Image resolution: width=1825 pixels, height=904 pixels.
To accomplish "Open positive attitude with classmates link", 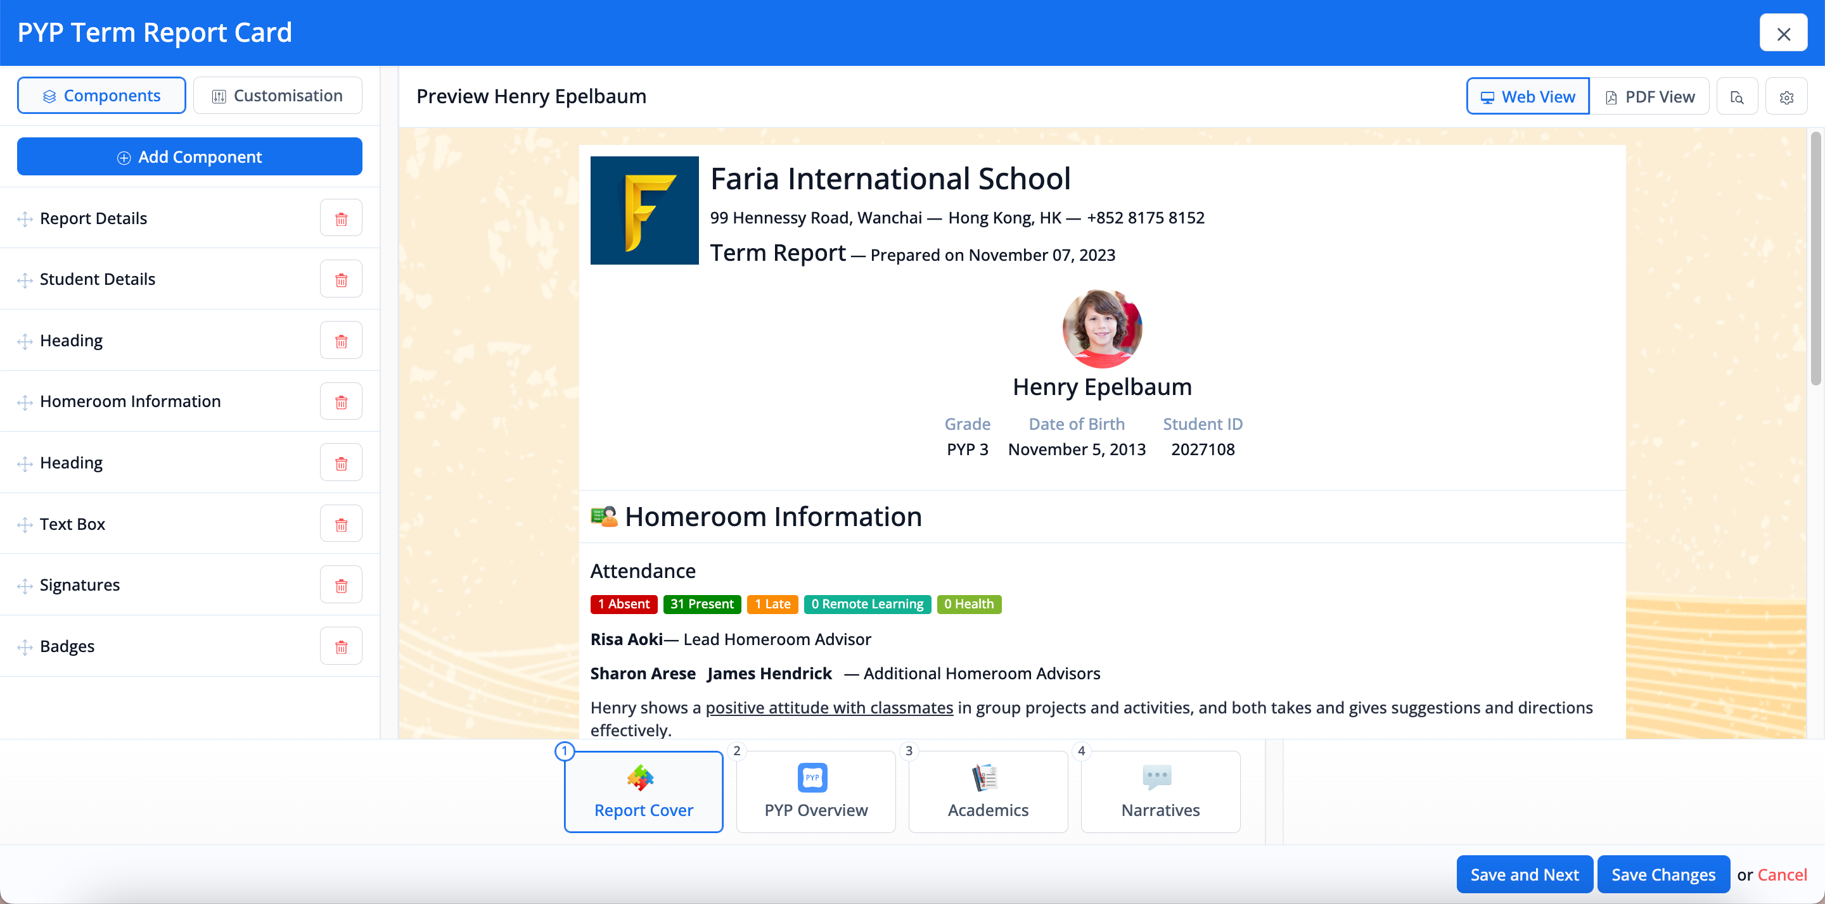I will tap(829, 708).
